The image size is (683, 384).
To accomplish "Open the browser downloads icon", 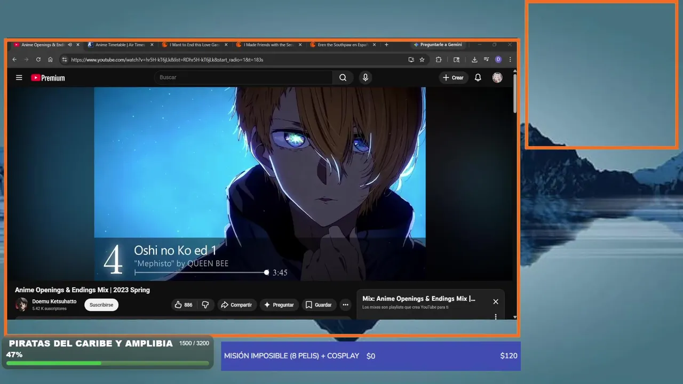I will click(x=474, y=60).
